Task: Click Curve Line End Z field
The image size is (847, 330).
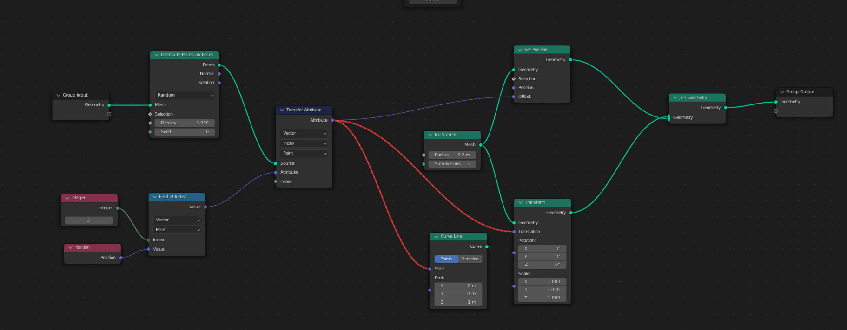Action: coord(458,302)
